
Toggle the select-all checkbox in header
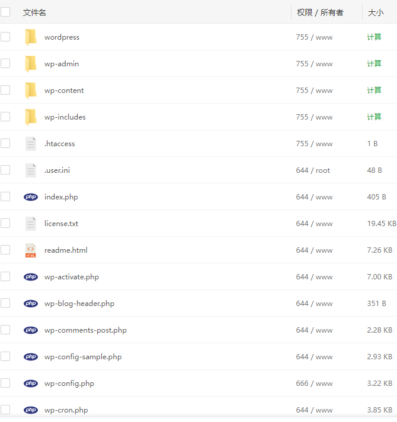5,12
